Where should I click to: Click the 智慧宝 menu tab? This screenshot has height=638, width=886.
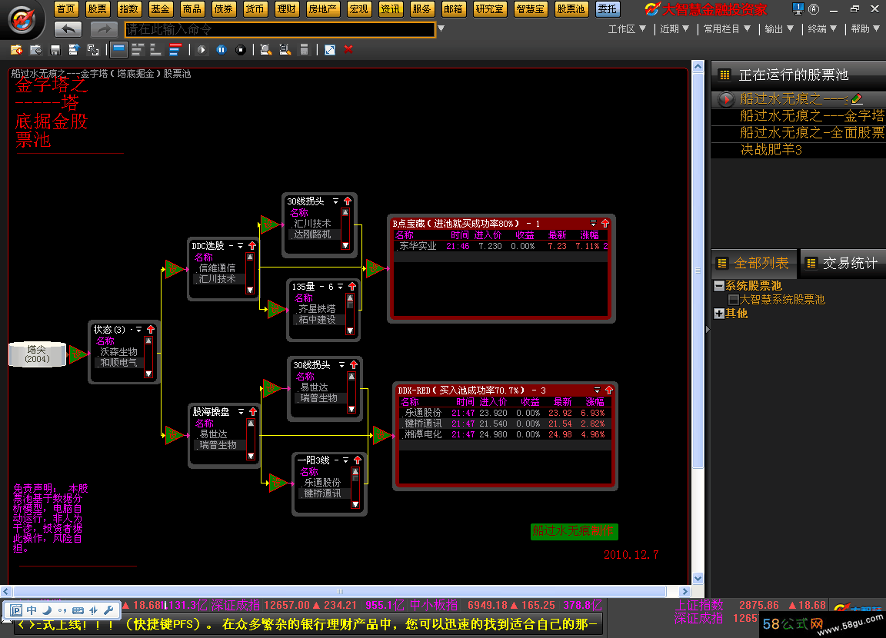pos(530,9)
